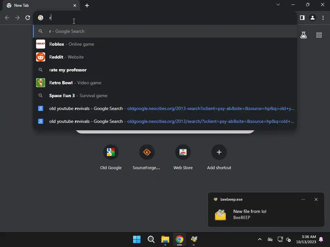Image resolution: width=330 pixels, height=247 pixels.
Task: Open the Web Store shortcut
Action: 183,157
